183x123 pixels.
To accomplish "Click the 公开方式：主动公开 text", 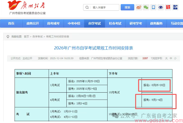I will point(21,58).
